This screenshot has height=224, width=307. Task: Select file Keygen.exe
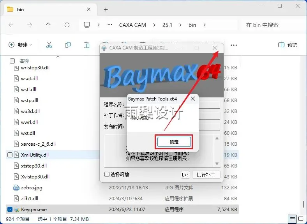[x=34, y=210]
